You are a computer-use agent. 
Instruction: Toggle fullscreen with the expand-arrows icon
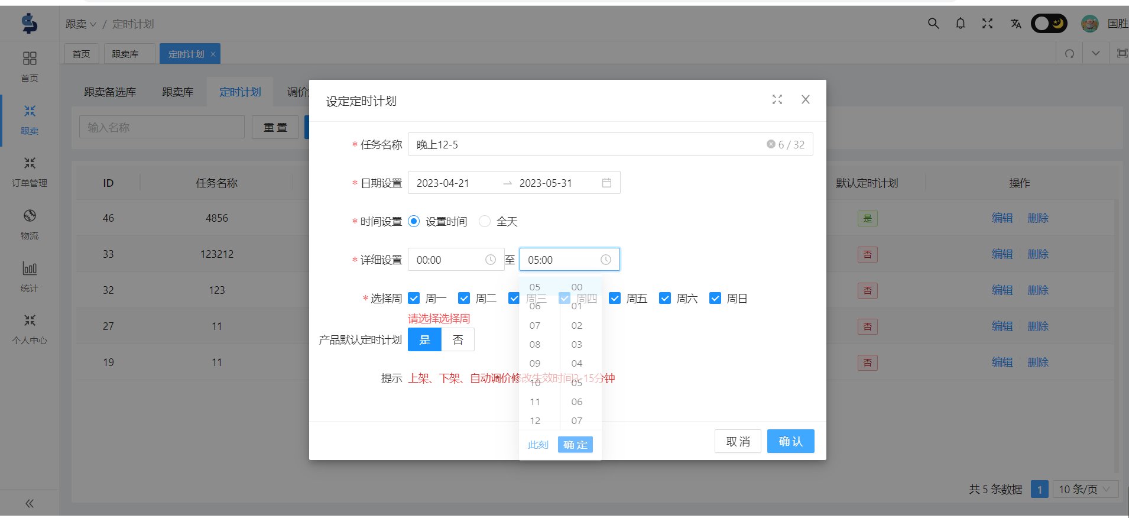(987, 24)
